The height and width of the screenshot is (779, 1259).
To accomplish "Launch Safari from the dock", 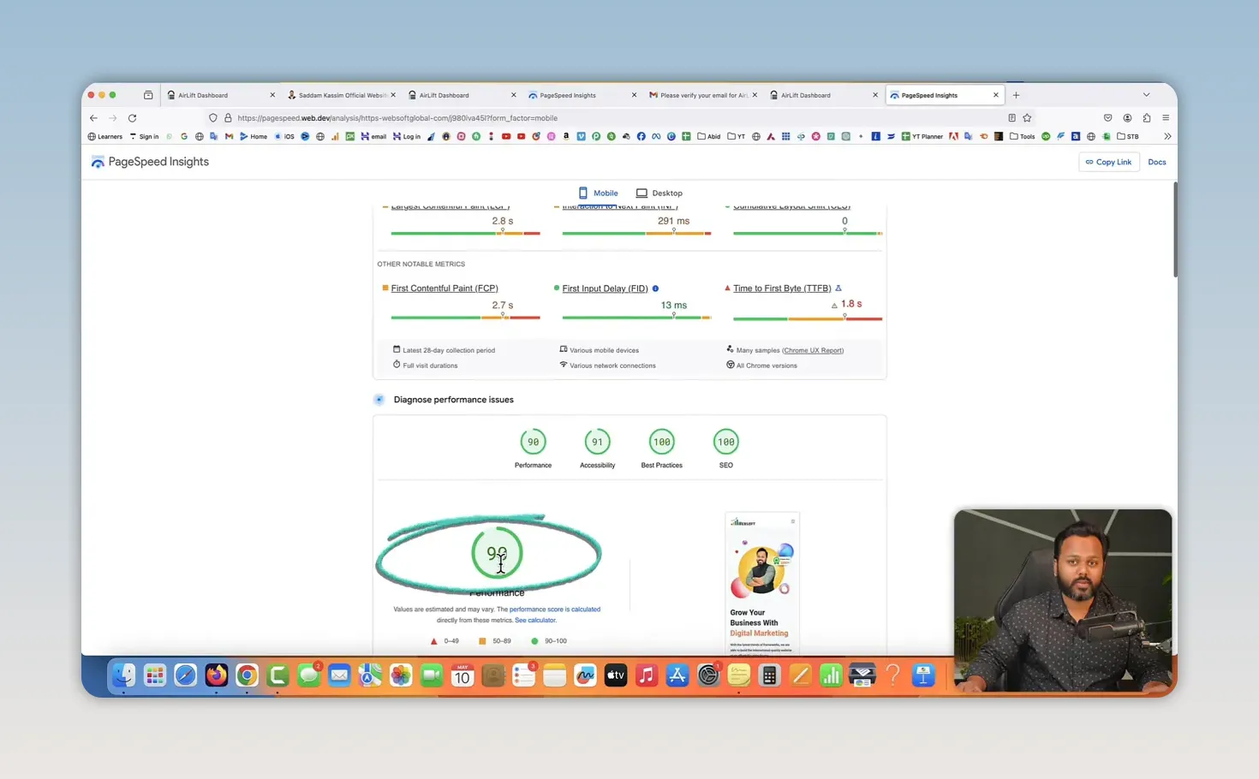I will tap(185, 675).
